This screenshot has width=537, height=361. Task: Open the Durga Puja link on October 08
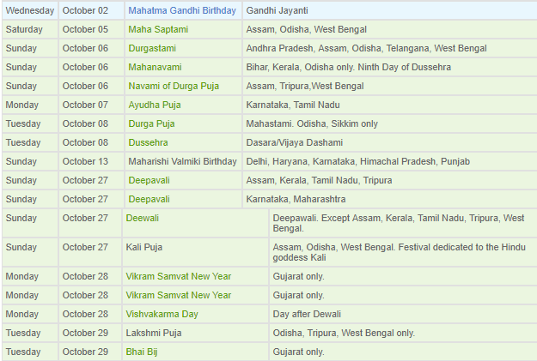(151, 123)
